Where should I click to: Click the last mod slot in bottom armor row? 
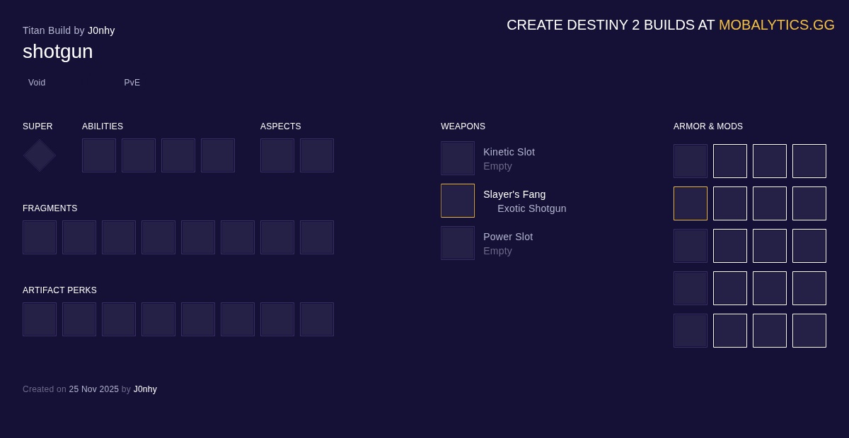click(809, 331)
